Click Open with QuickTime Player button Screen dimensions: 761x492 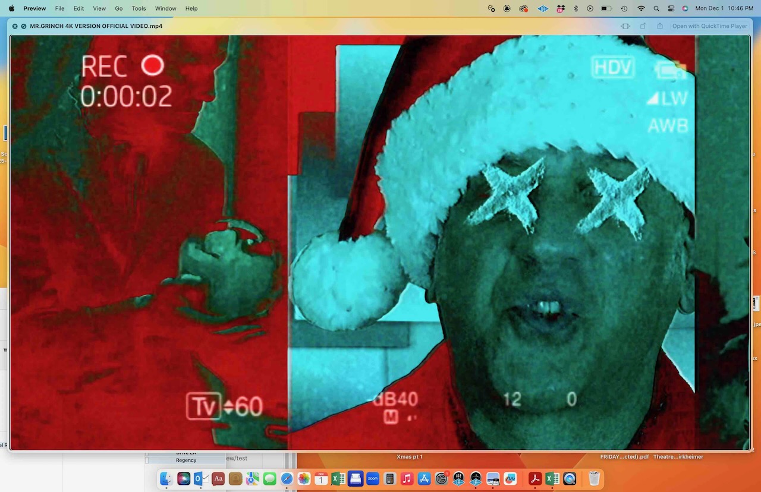tap(709, 26)
